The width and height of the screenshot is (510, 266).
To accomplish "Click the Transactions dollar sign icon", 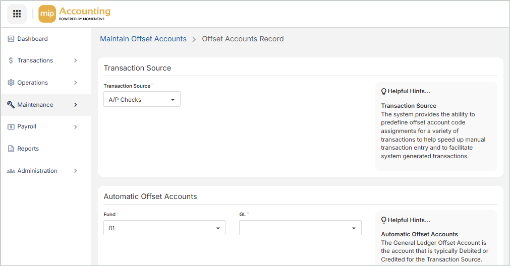I will coord(11,60).
